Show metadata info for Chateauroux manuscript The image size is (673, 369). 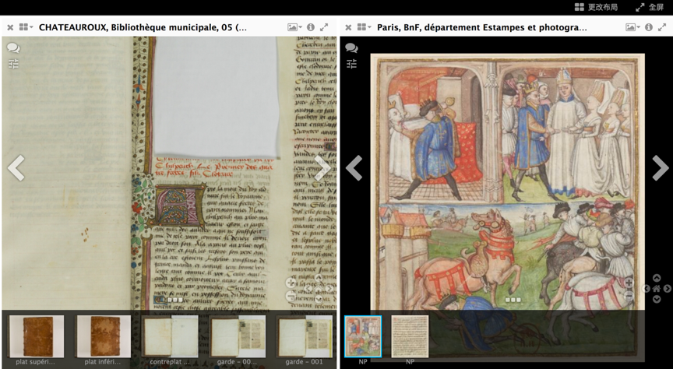[x=311, y=27]
